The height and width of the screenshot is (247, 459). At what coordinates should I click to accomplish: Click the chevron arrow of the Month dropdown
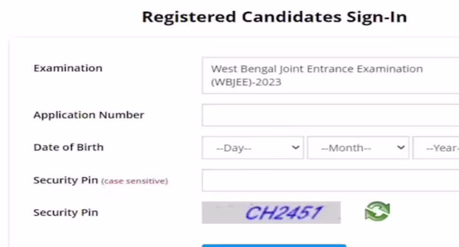point(401,148)
